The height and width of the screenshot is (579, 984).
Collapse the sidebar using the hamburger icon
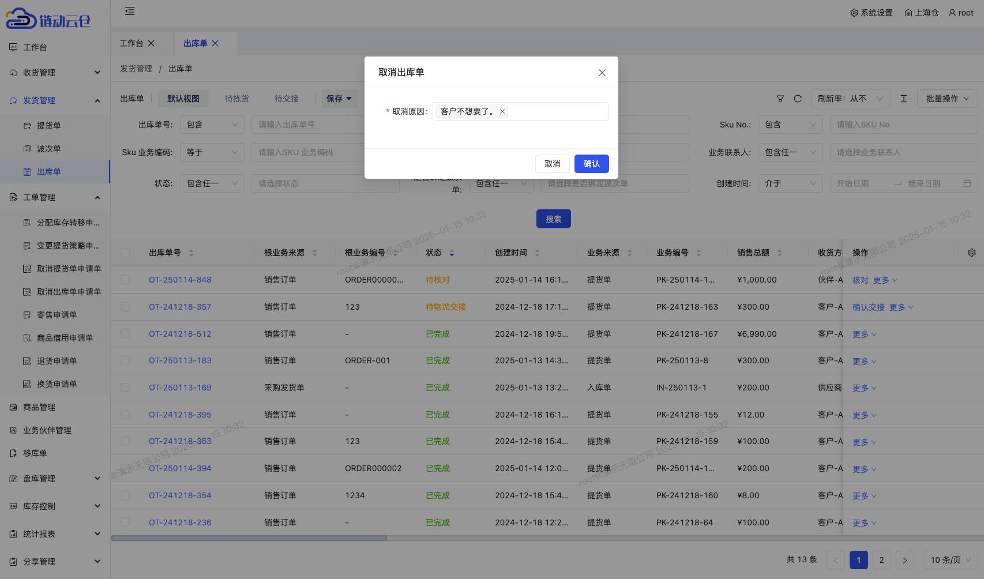coord(130,11)
